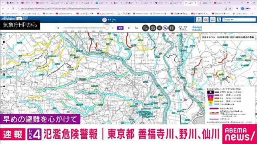
Task: Switch to the second browser tab
Action: pyautogui.click(x=27, y=3)
